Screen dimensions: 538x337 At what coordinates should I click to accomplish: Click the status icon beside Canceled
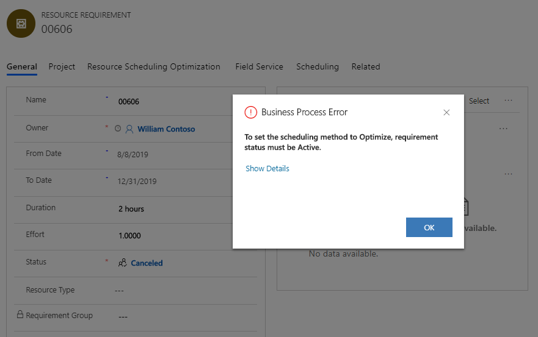tap(122, 263)
